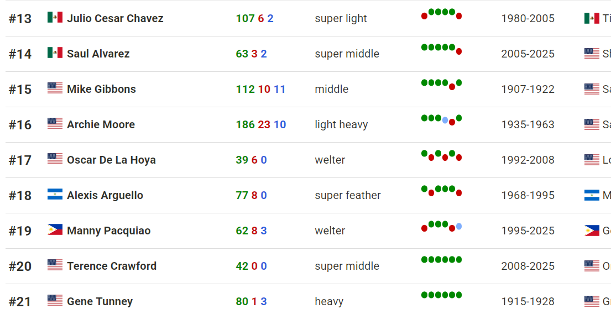This screenshot has height=314, width=611.
Task: Click the USA flag beside Archie Moore
Action: point(55,124)
